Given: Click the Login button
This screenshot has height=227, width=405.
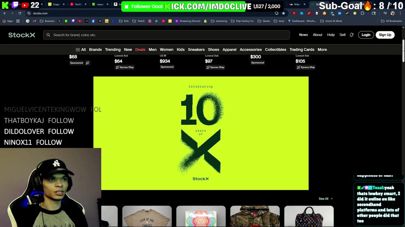Looking at the screenshot, I should coord(366,35).
